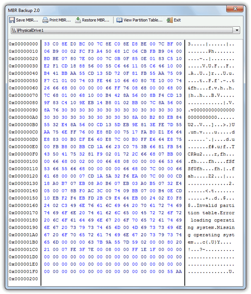Click the \\.\PhysicalDrive1 drive selection text
Image resolution: width=251 pixels, height=294 pixels.
point(28,30)
